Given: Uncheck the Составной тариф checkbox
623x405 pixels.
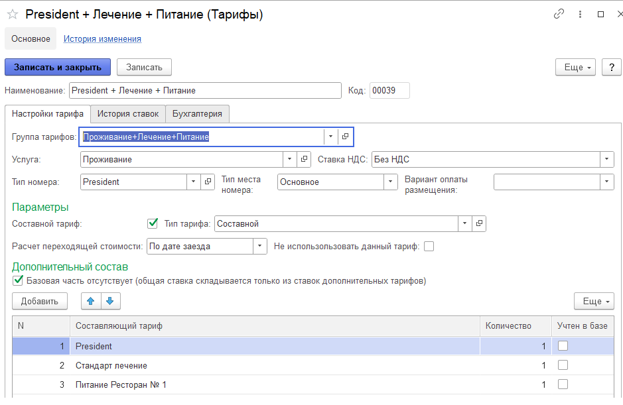Looking at the screenshot, I should (x=153, y=223).
